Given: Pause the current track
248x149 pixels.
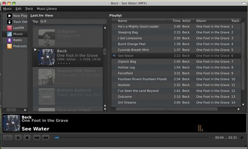Looking at the screenshot, I should pyautogui.click(x=18, y=138).
